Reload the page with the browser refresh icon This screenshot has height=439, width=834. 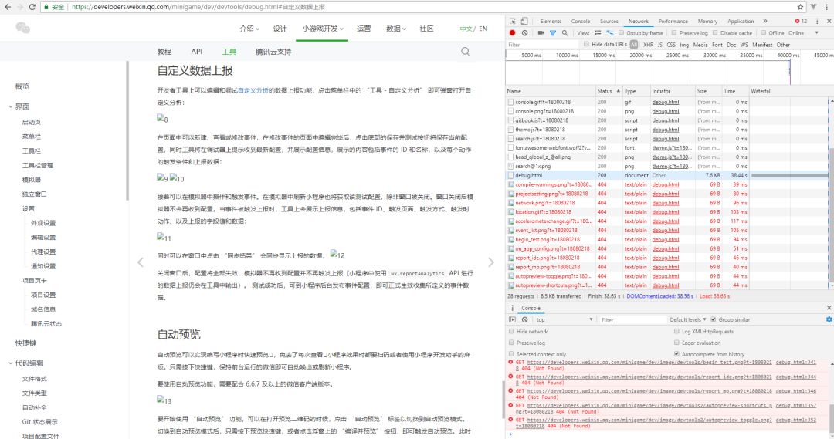[x=32, y=7]
